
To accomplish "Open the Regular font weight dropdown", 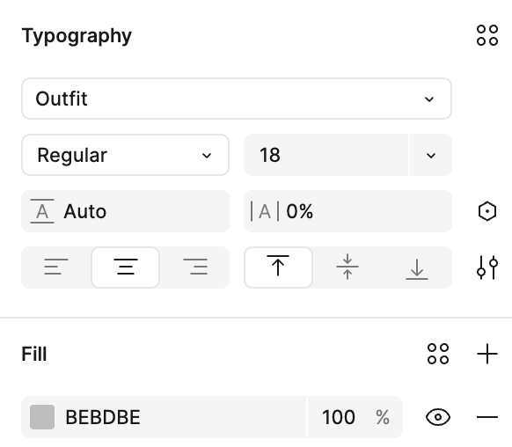I will point(126,155).
